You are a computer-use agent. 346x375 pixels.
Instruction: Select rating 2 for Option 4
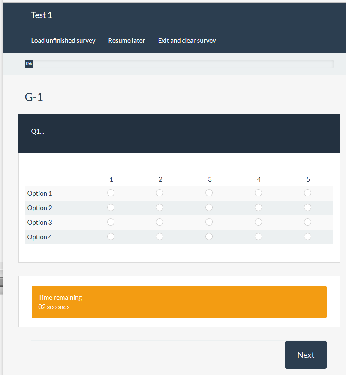tap(160, 237)
